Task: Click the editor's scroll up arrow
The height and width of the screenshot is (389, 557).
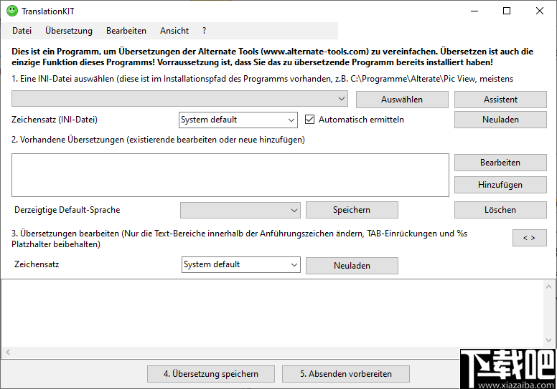Action: (548, 287)
